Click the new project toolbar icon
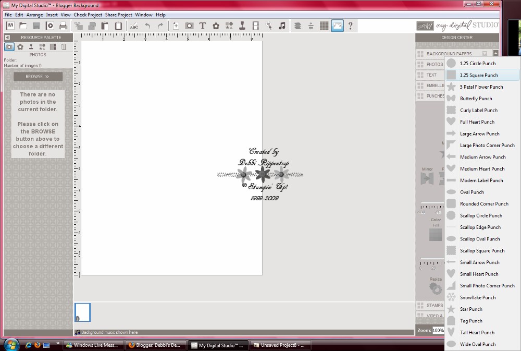Viewport: 521px width, 351px height. tap(10, 26)
